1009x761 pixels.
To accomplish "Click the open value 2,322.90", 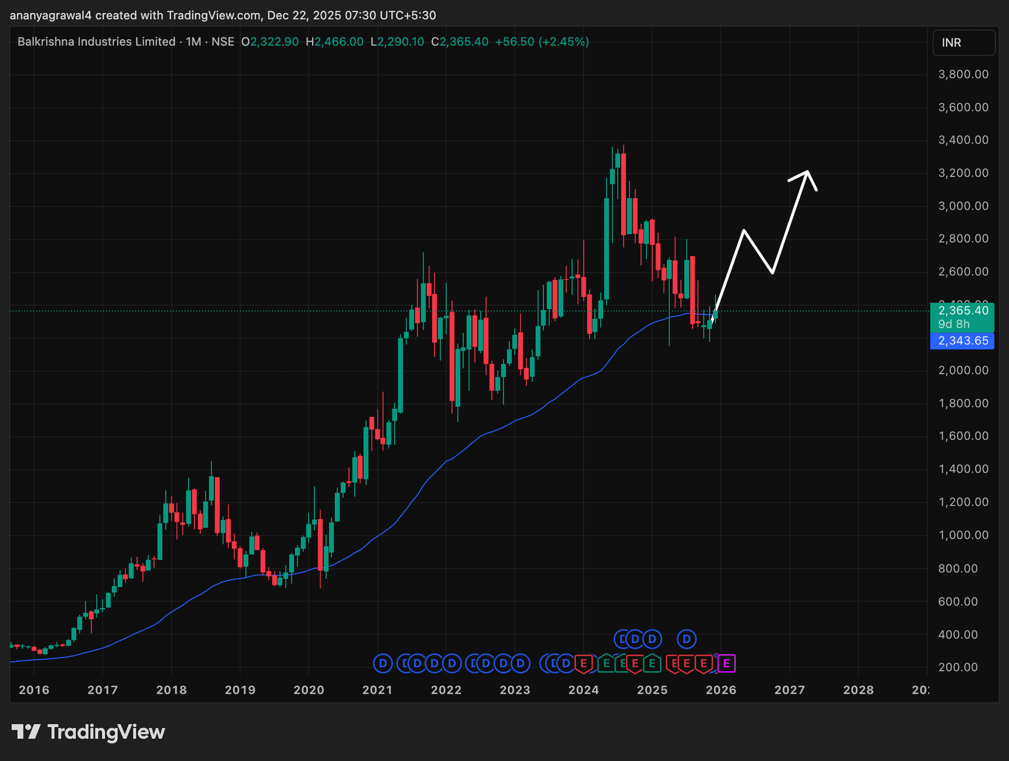I will (274, 42).
